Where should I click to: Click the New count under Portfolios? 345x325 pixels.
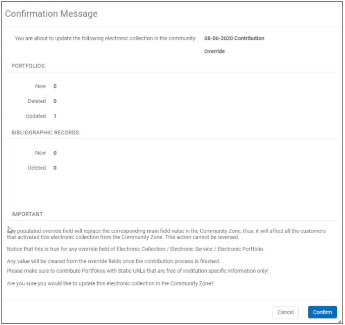click(x=55, y=86)
